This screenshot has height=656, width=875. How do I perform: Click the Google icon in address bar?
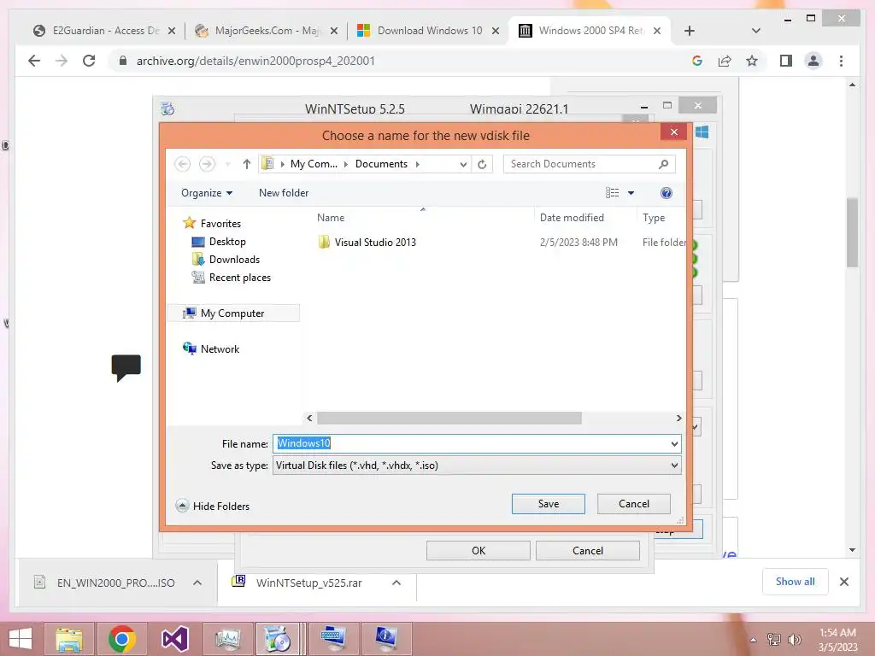697,61
